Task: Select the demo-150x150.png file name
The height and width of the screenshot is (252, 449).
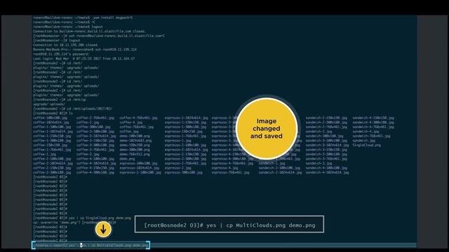Action: 135,145
